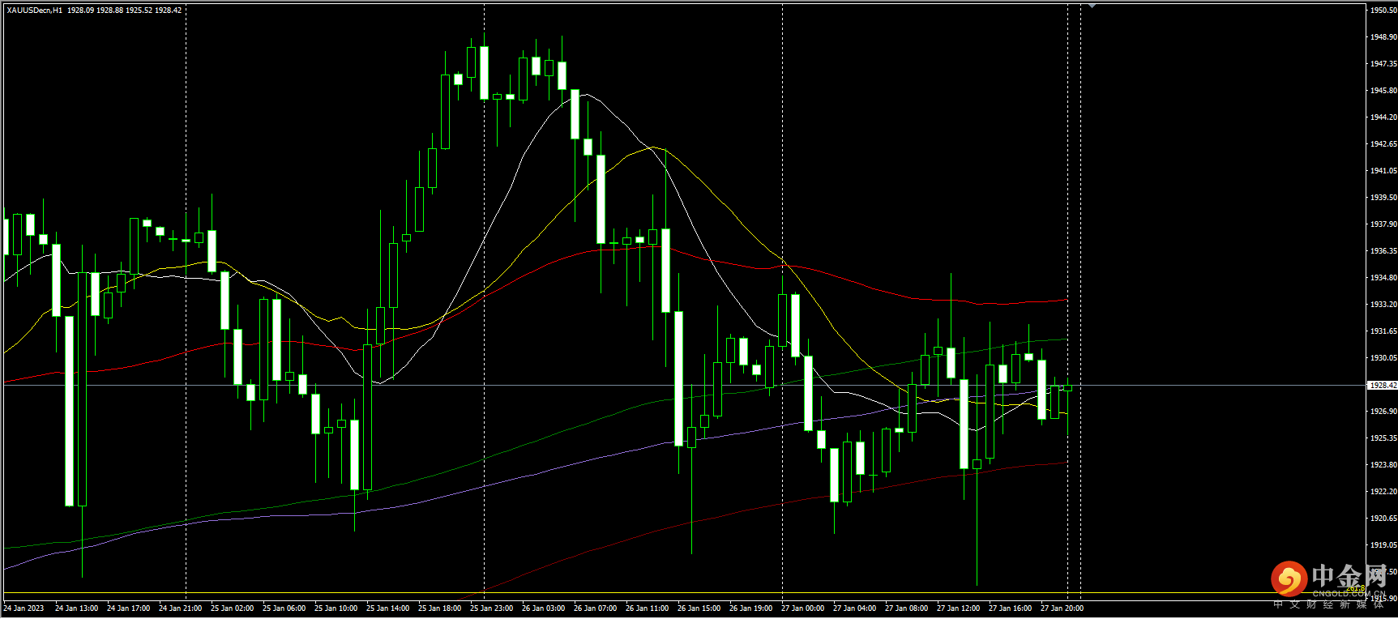Click the 1934.80 price scale label

tap(1383, 278)
